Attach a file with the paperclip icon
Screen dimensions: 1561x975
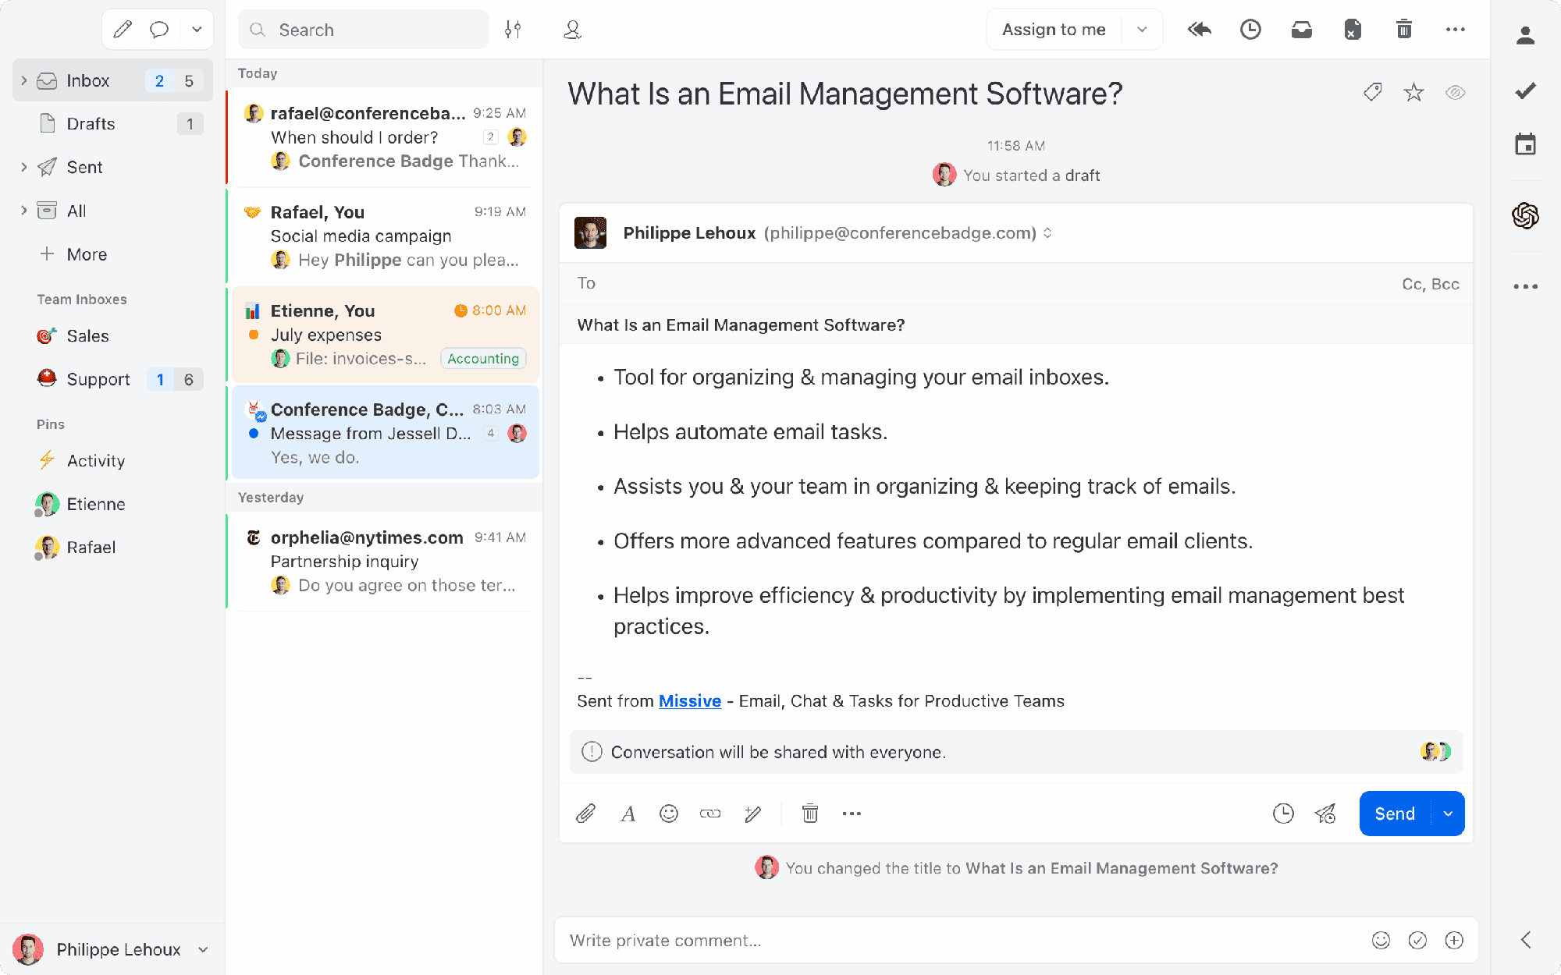coord(585,814)
